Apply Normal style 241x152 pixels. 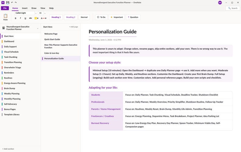(84, 17)
